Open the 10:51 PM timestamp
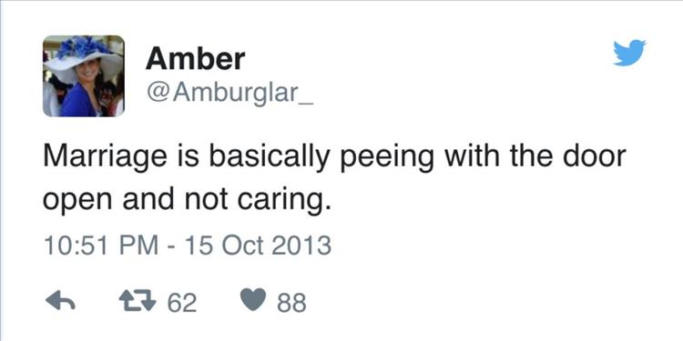 101,246
